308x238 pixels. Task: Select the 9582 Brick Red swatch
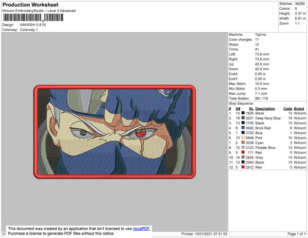[x=243, y=128]
